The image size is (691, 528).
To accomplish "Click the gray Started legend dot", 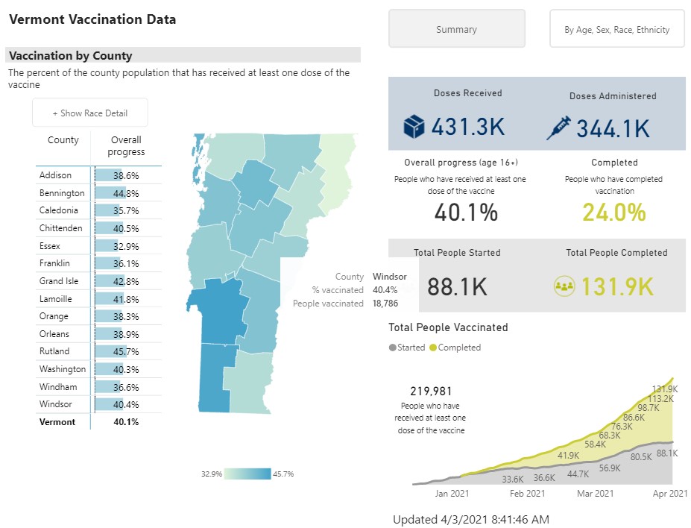I will pyautogui.click(x=393, y=348).
